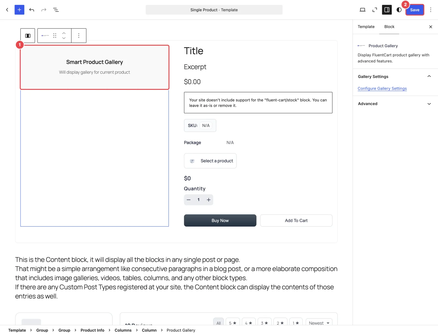Switch to the Template tab
438x335 pixels.
366,27
